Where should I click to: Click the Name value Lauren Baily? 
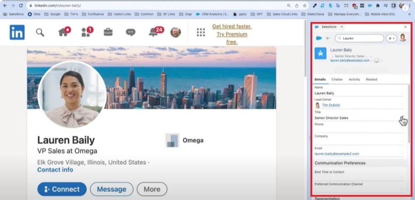point(324,93)
